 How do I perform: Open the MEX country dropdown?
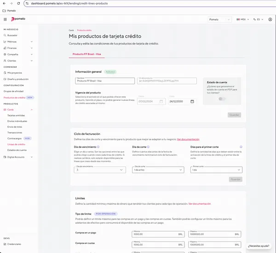tap(243, 19)
